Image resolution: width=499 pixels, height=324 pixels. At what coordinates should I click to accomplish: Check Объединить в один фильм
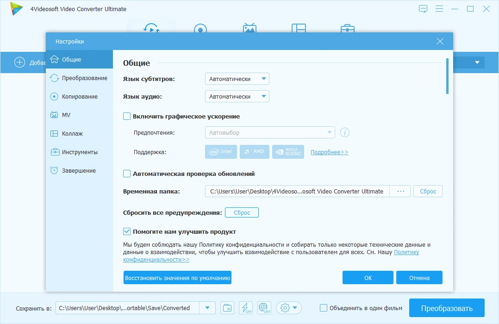pyautogui.click(x=323, y=308)
